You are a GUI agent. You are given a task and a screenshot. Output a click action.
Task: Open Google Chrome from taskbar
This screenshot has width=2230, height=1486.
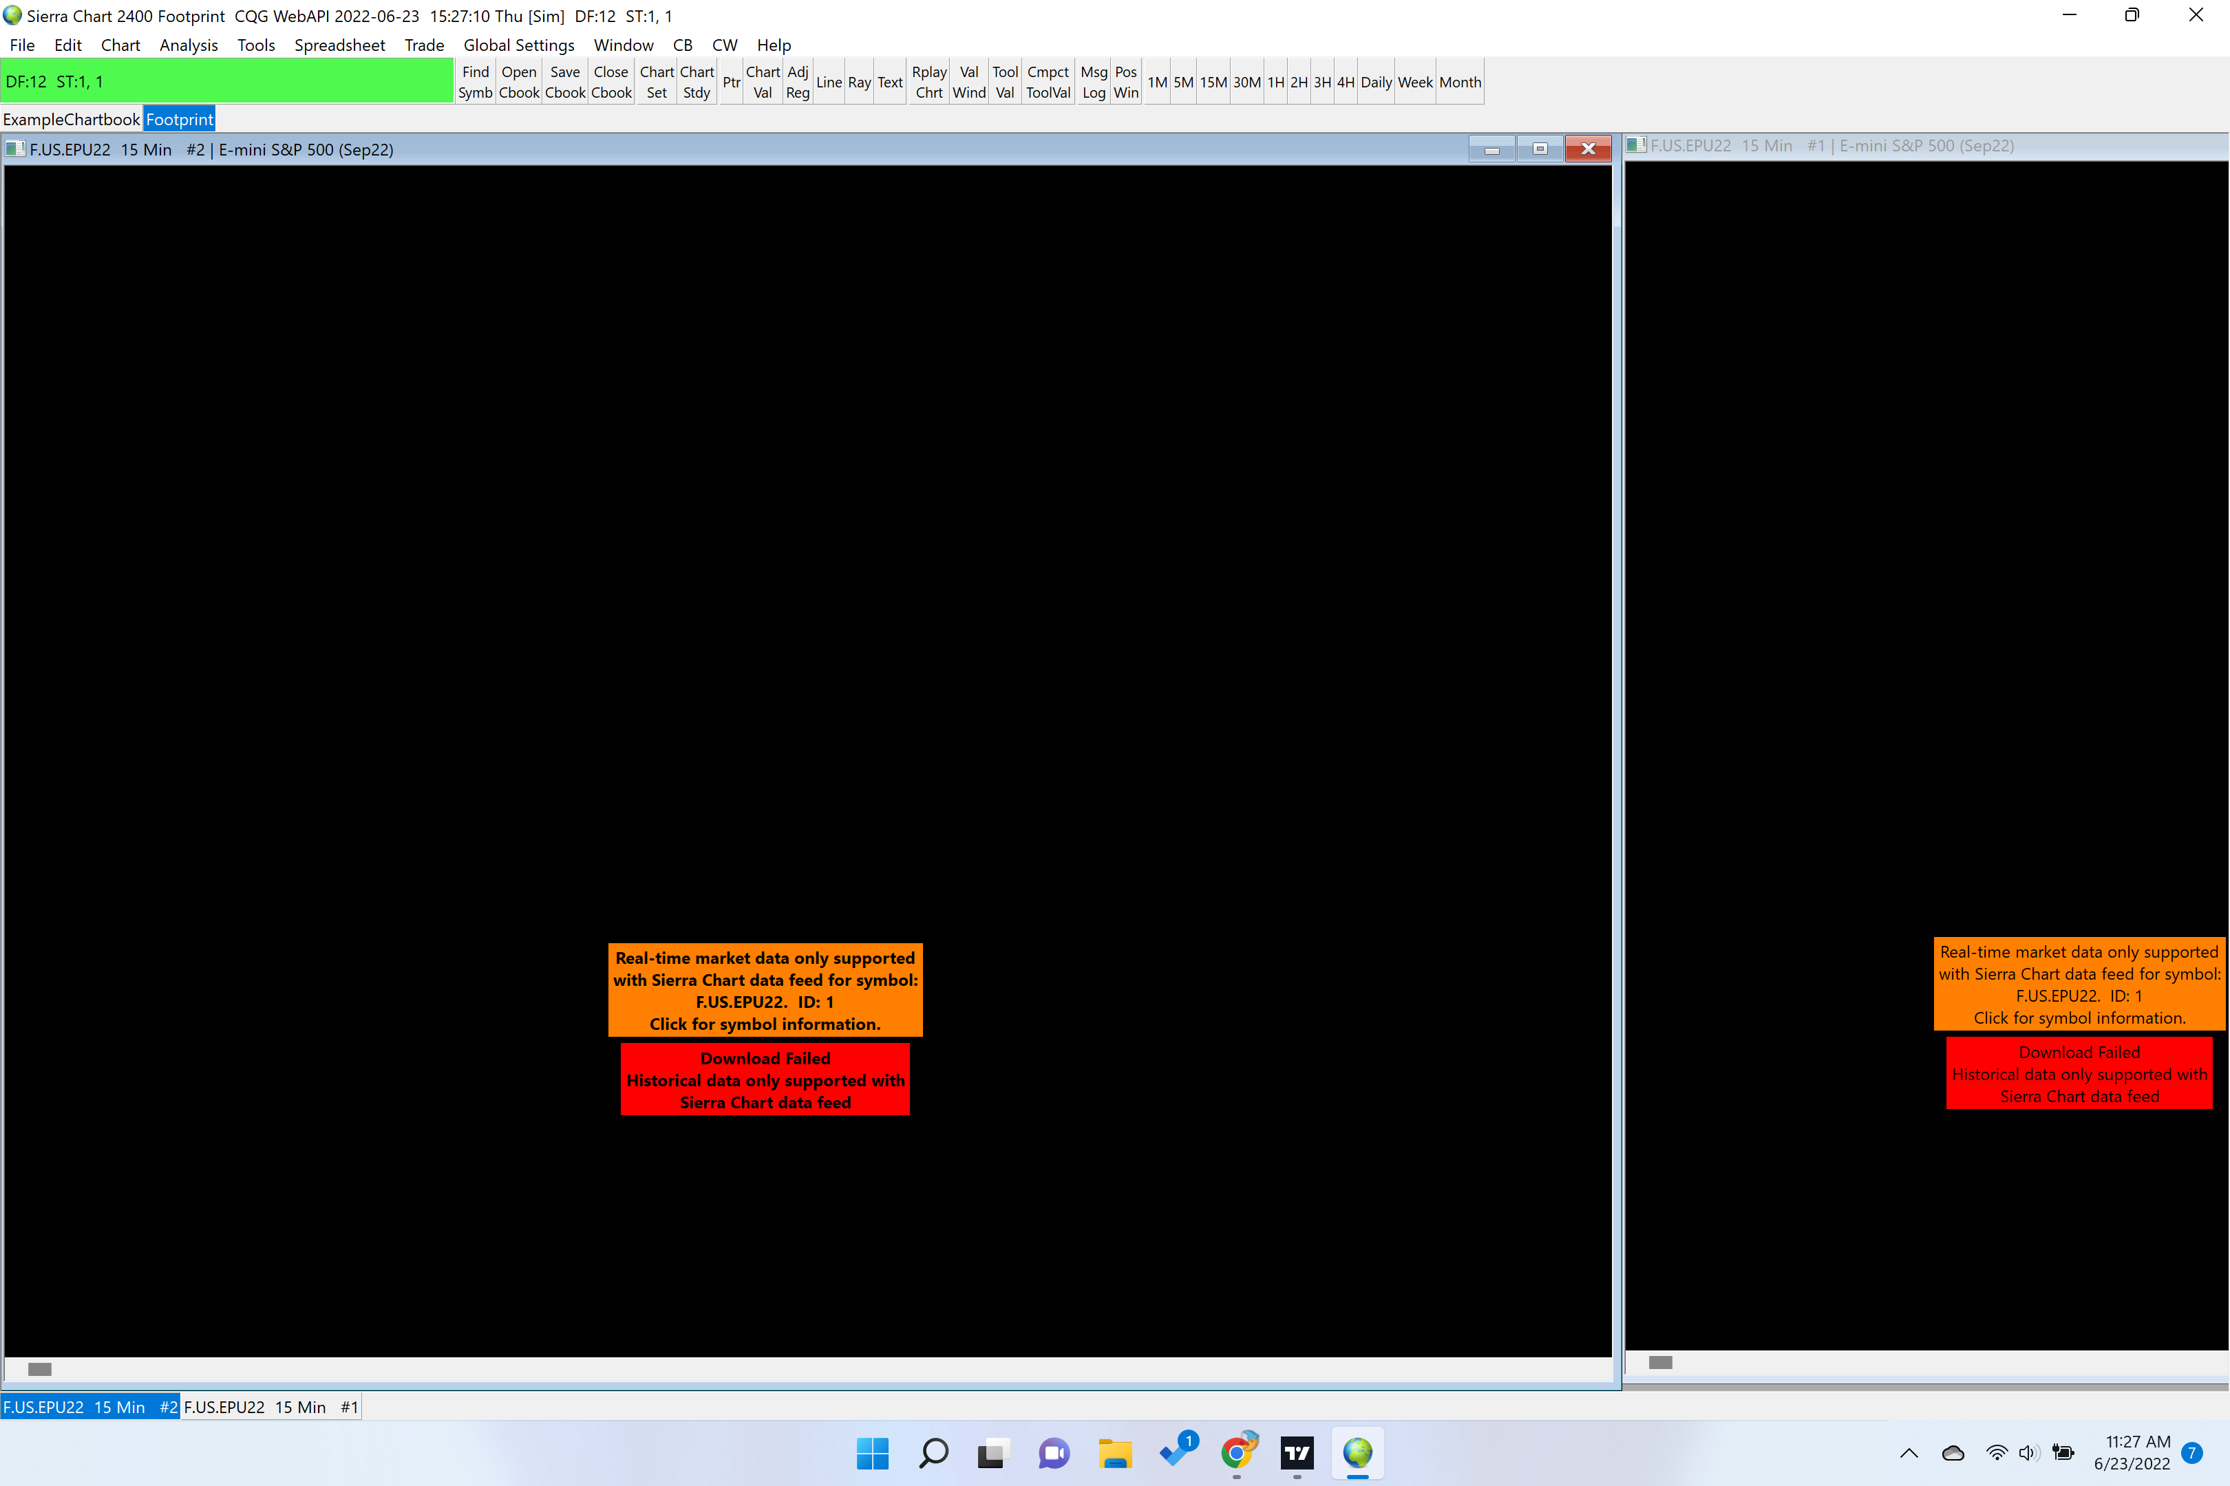(x=1236, y=1453)
